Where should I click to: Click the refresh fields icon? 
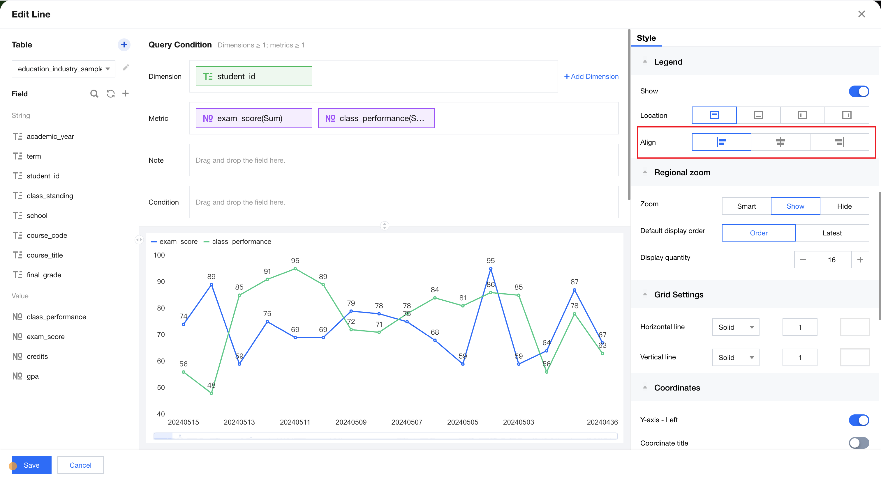pos(110,94)
